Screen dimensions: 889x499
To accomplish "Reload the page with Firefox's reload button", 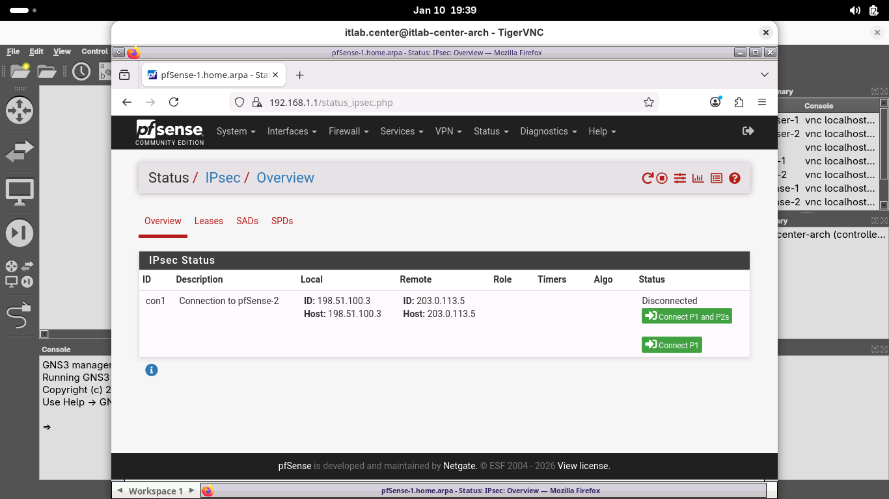I will pos(174,102).
